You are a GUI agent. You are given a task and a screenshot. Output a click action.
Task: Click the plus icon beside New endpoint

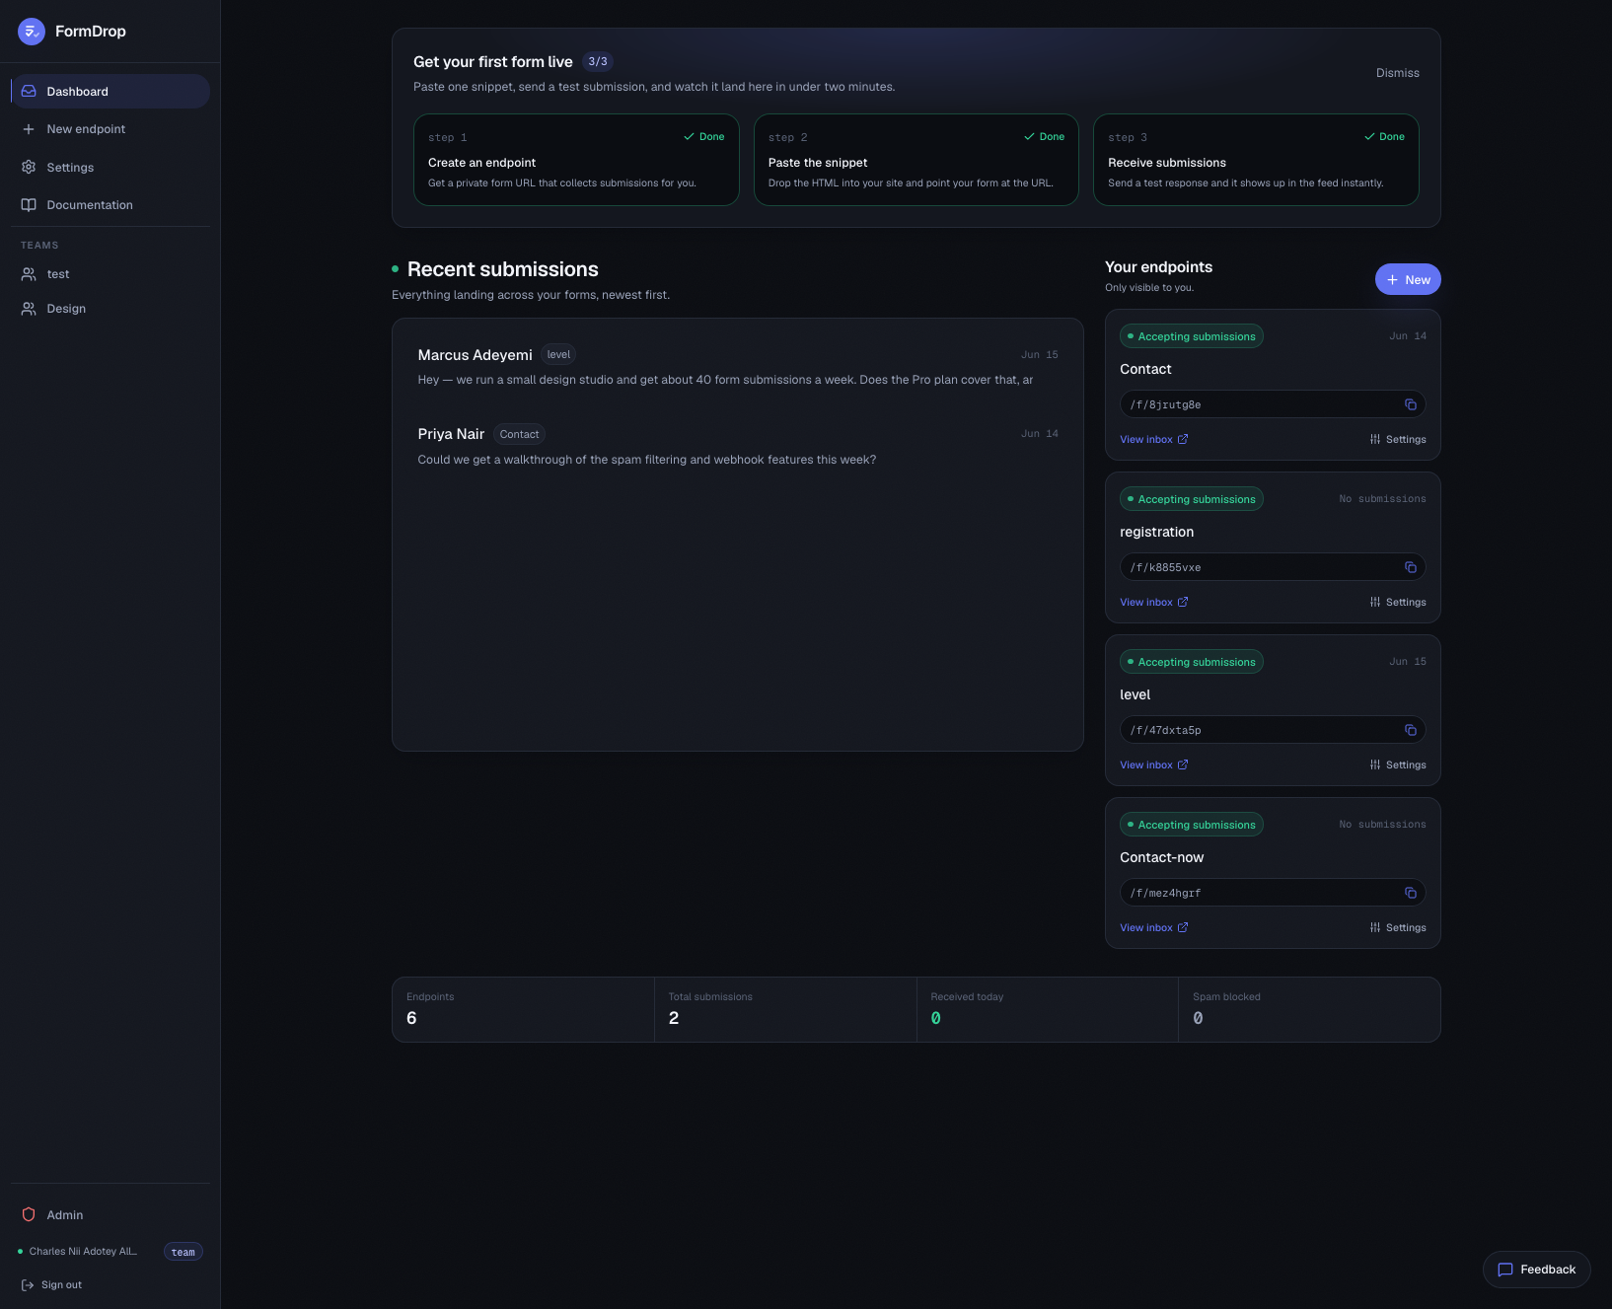click(x=29, y=129)
